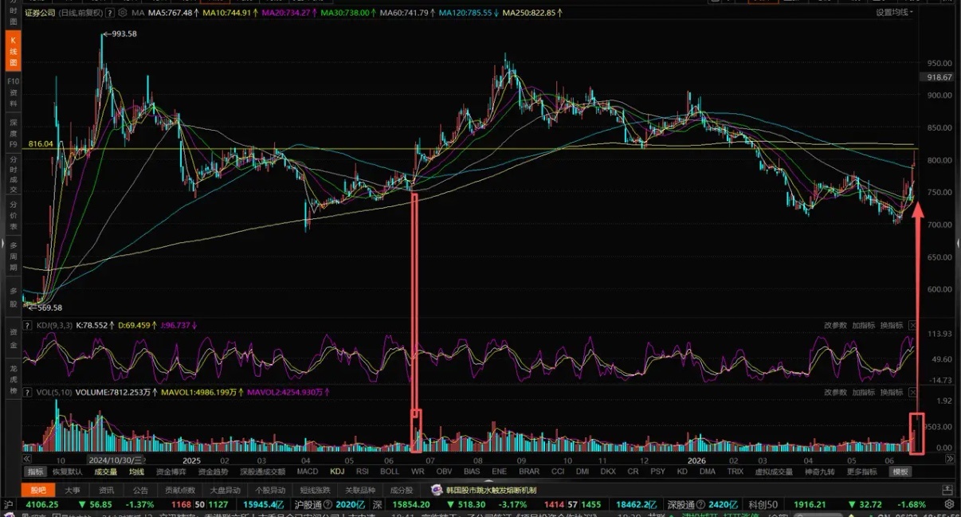Toggle the 虚拟成交量 indicator
The width and height of the screenshot is (961, 517).
pyautogui.click(x=773, y=472)
